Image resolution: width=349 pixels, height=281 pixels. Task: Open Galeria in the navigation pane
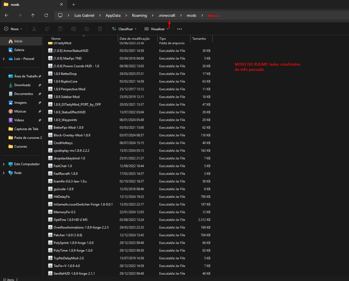[x=21, y=50]
